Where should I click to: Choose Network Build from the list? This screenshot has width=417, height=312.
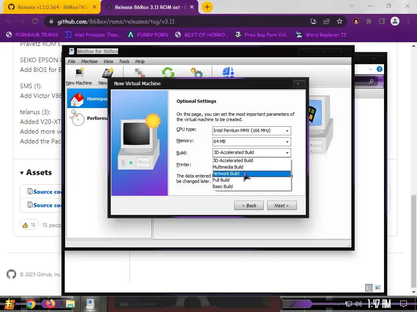pyautogui.click(x=252, y=173)
